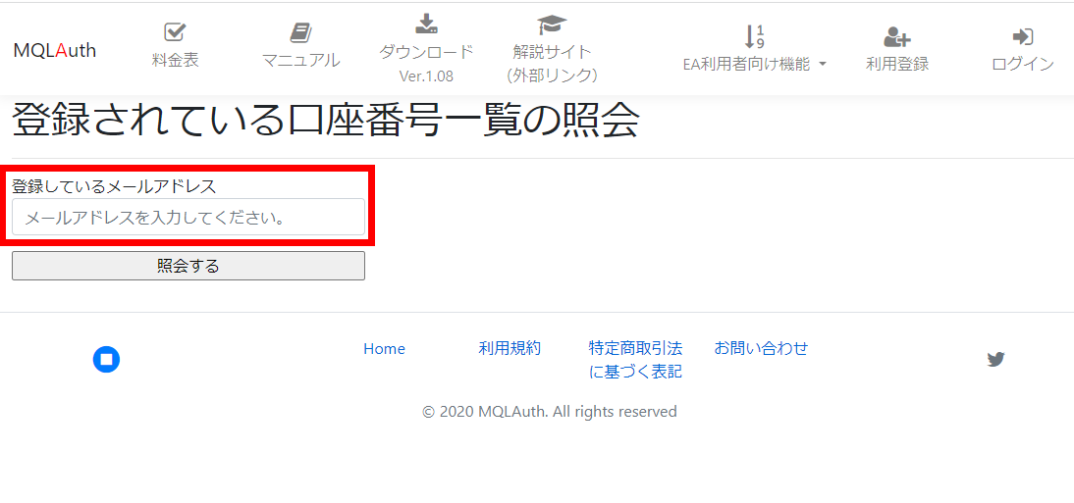Open the マニュアル link
Screen dimensions: 1074x503
(300, 60)
